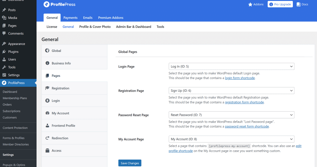
Task: Click the My Account Page field label
Action: (131, 139)
